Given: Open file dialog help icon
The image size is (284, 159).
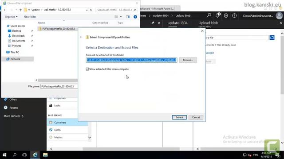Looking at the screenshot, I should (x=135, y=17).
